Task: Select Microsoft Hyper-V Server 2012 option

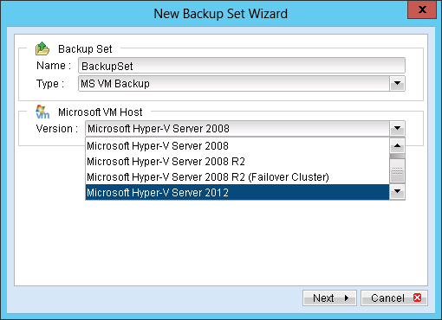Action: point(237,192)
